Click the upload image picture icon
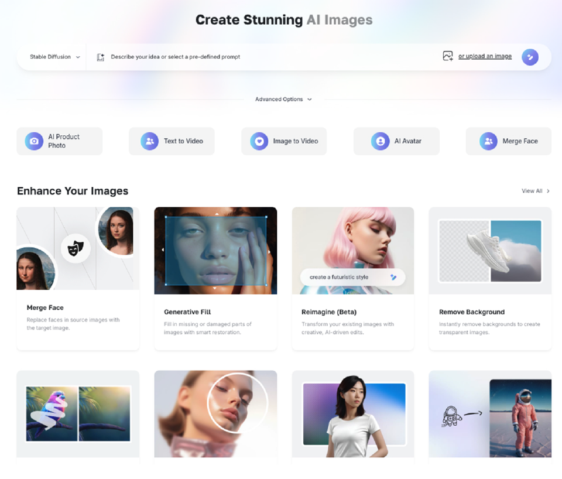 point(448,56)
